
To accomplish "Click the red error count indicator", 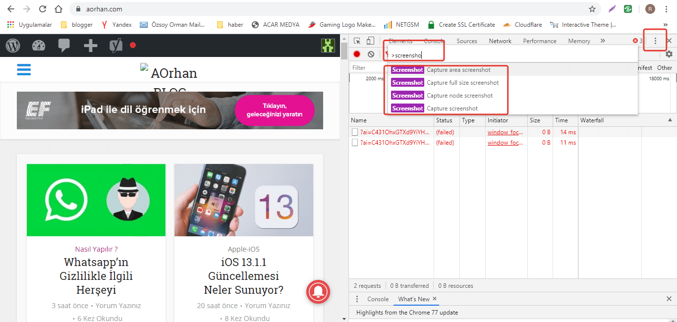I will 638,41.
